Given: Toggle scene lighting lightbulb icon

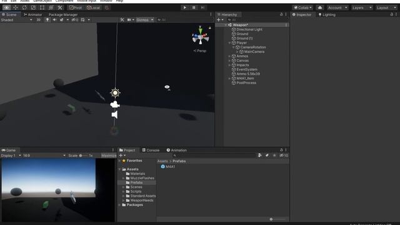Looking at the screenshot, I should pyautogui.click(x=47, y=19).
